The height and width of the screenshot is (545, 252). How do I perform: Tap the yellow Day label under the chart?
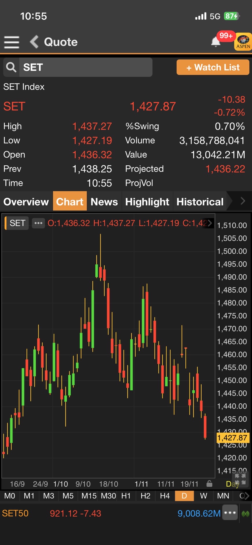[233, 484]
